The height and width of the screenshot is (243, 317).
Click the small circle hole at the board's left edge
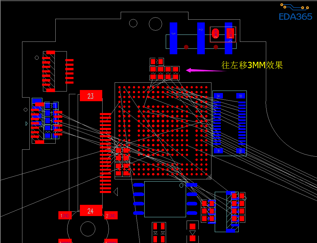(x=25, y=110)
